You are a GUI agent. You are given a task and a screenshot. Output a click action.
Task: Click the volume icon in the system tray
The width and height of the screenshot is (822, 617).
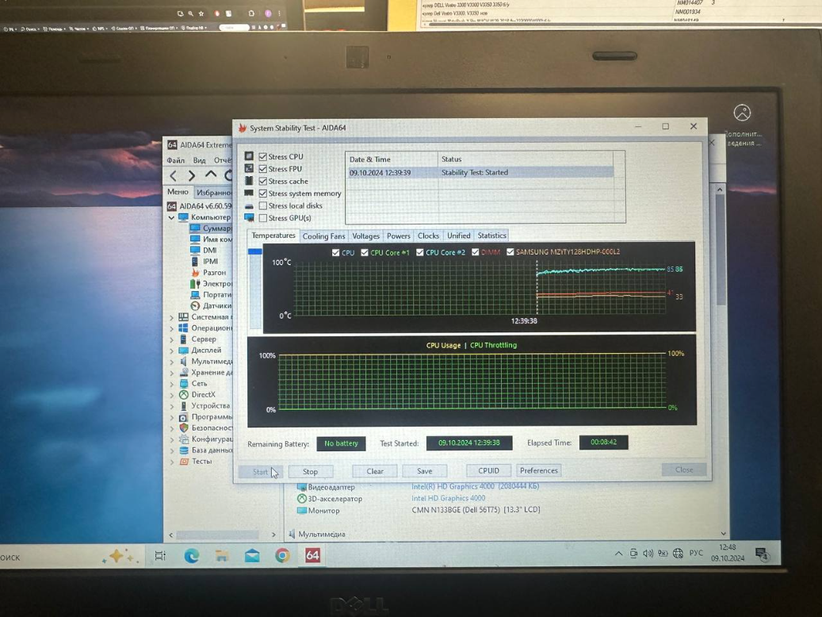pyautogui.click(x=648, y=554)
